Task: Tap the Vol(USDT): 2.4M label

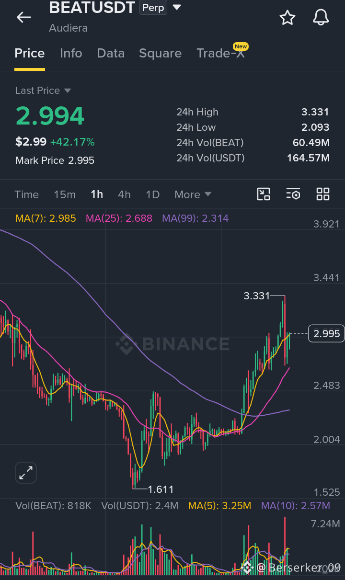Action: [x=140, y=506]
